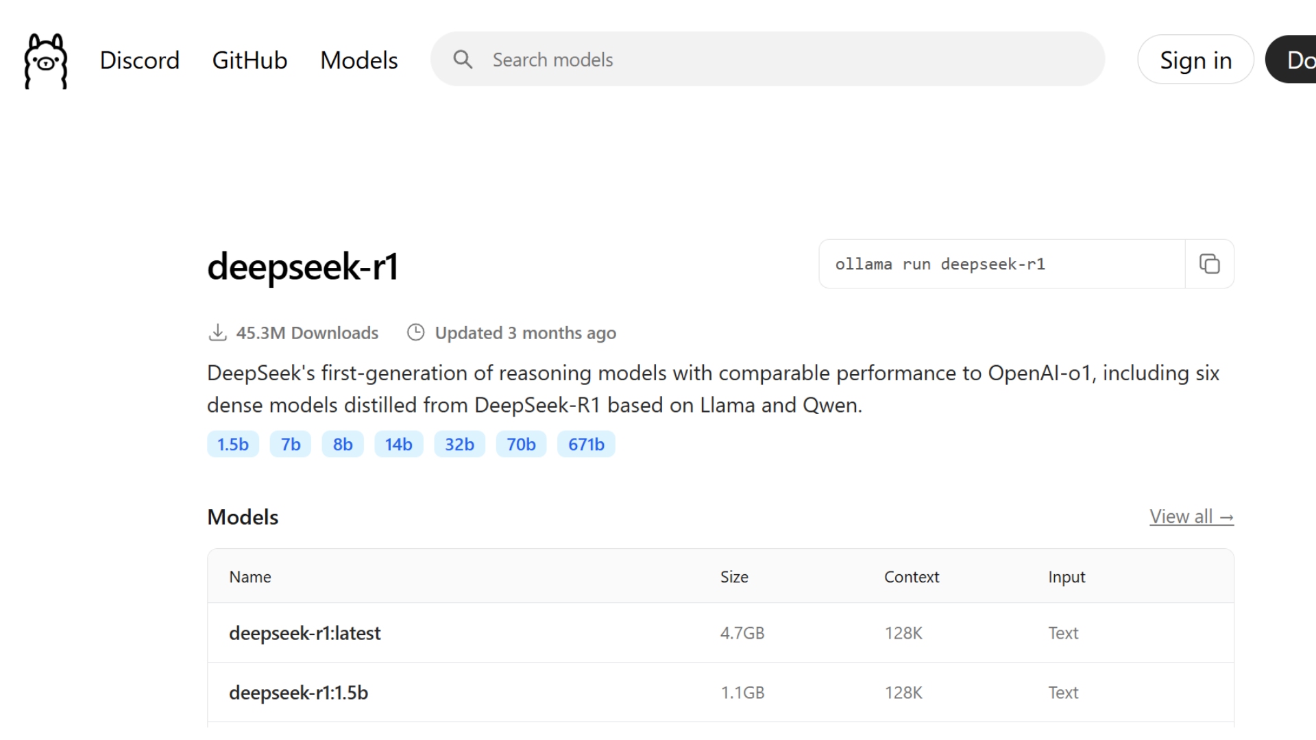Image resolution: width=1316 pixels, height=740 pixels.
Task: Copy the ollama run command
Action: click(x=1209, y=264)
